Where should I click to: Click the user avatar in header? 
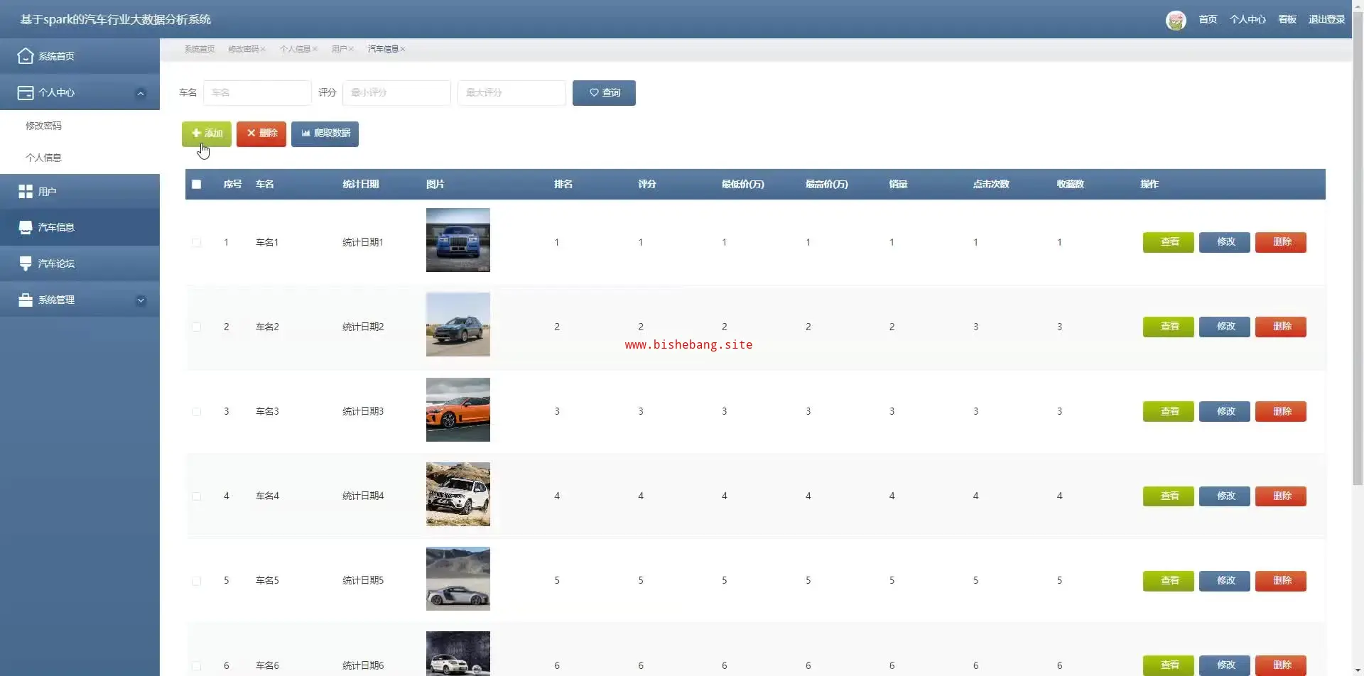pos(1176,20)
